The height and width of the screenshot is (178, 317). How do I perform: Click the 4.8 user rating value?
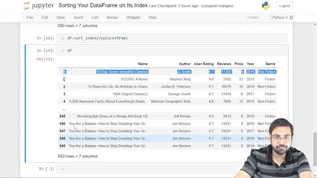pos(211,101)
